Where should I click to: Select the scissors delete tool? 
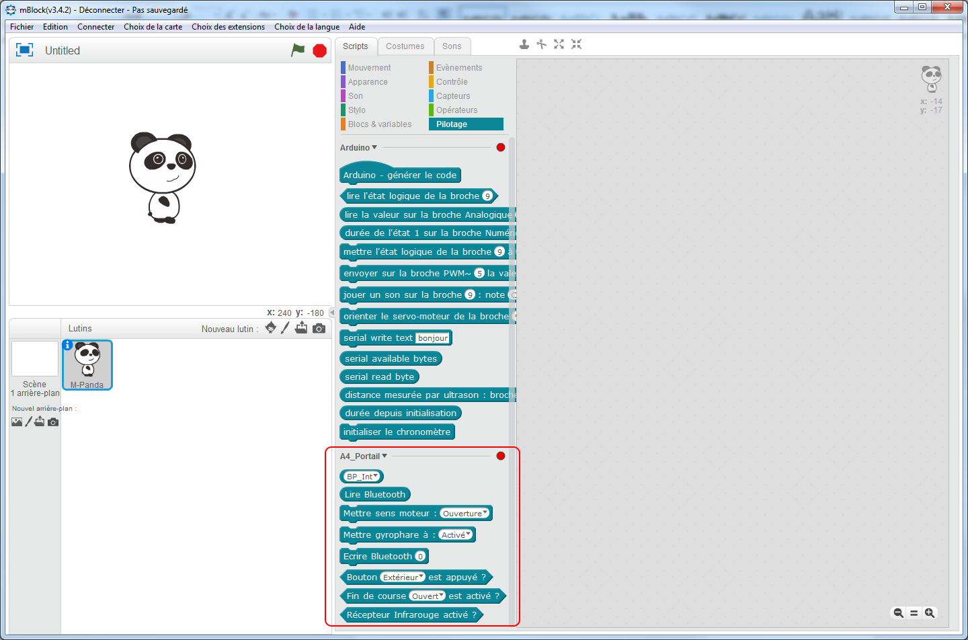coord(541,44)
